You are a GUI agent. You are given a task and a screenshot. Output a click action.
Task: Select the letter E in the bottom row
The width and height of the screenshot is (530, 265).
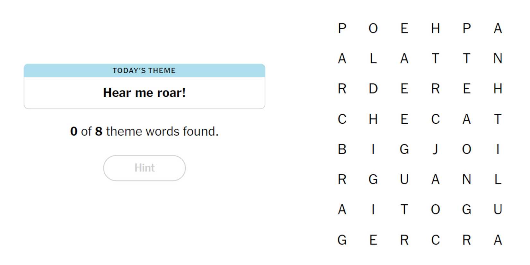click(x=373, y=240)
